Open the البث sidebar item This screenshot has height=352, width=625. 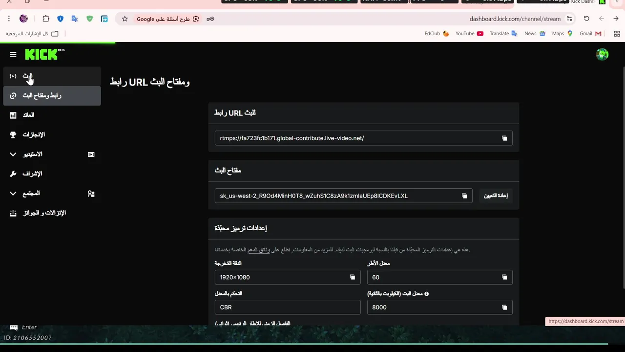52,76
